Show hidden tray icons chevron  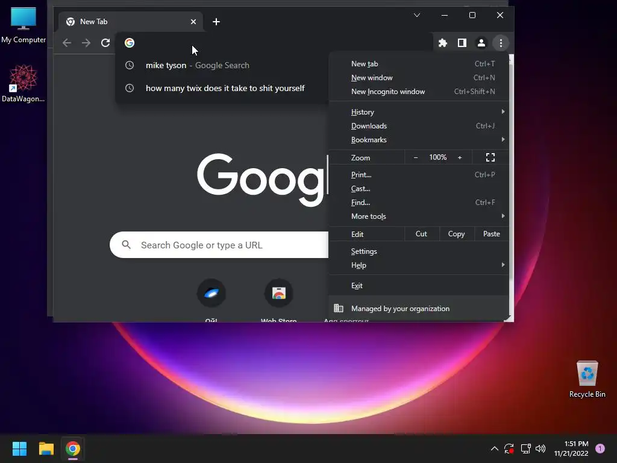click(x=495, y=449)
